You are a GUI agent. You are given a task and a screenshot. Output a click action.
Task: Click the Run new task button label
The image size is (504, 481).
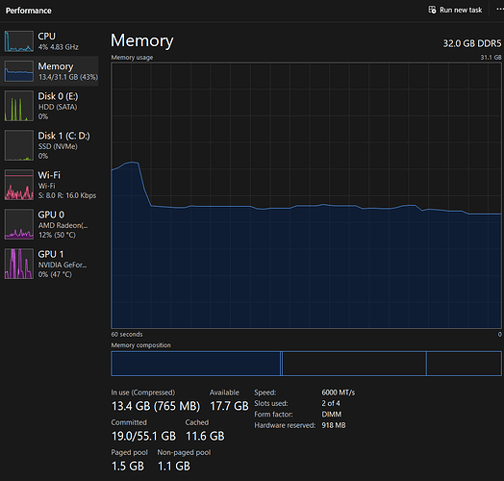(461, 10)
